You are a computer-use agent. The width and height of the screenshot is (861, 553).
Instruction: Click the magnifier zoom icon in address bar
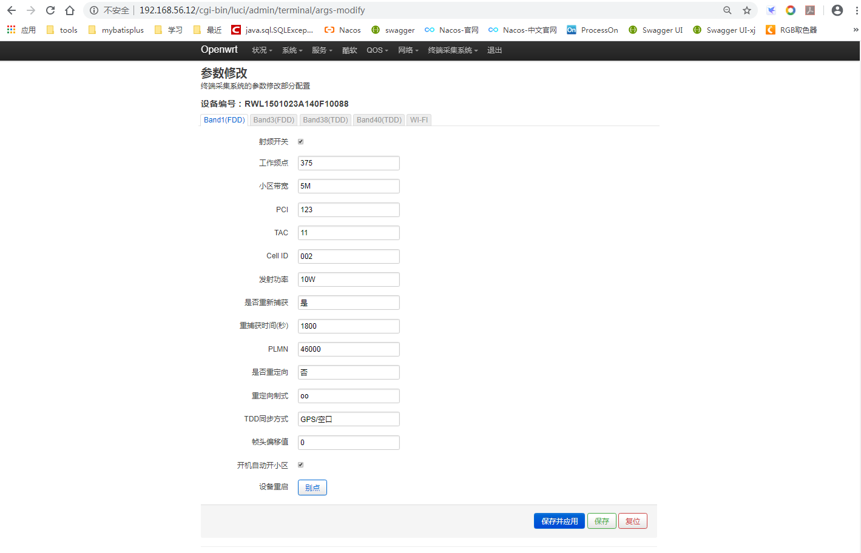coord(727,10)
